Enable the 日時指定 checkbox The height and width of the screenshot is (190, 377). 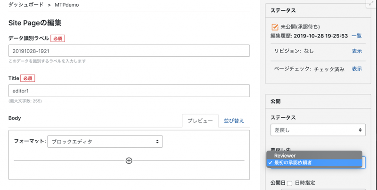pyautogui.click(x=290, y=183)
